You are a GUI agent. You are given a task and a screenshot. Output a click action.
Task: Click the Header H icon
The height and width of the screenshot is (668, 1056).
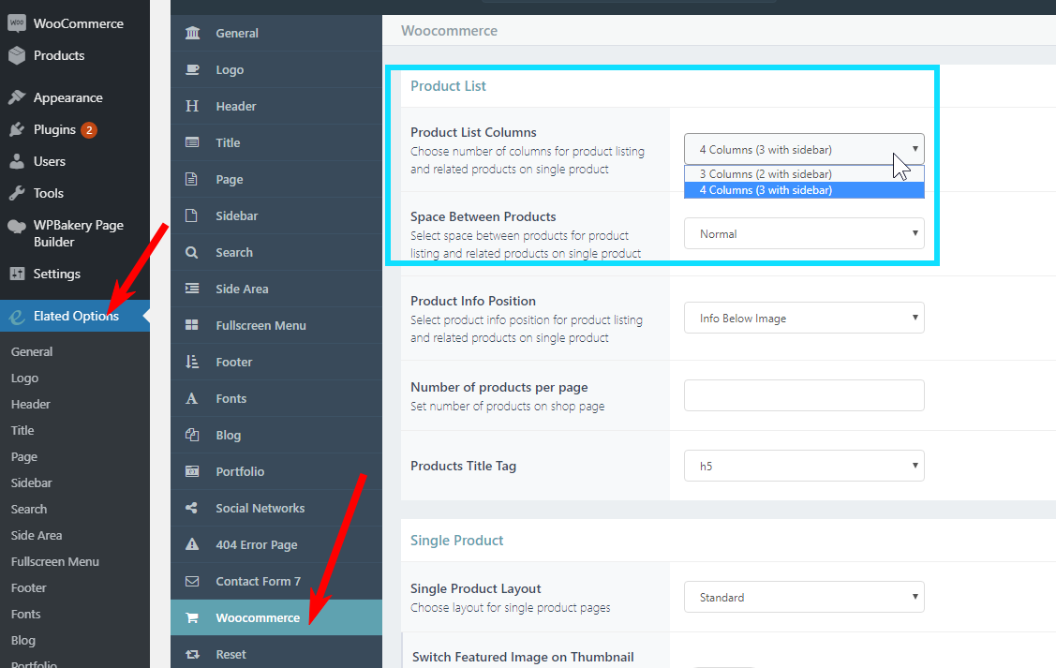pyautogui.click(x=193, y=106)
